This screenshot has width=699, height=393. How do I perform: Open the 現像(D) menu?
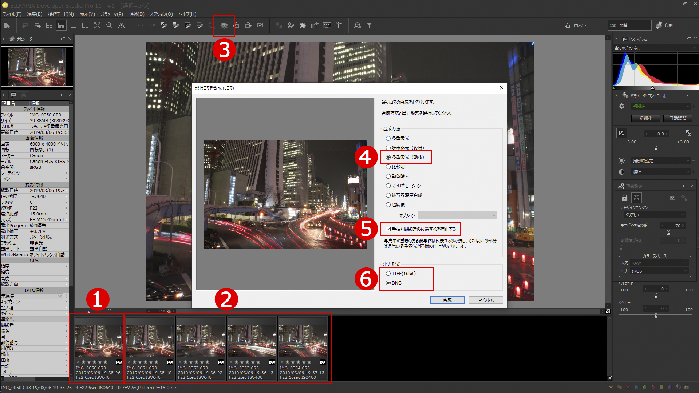coord(137,14)
